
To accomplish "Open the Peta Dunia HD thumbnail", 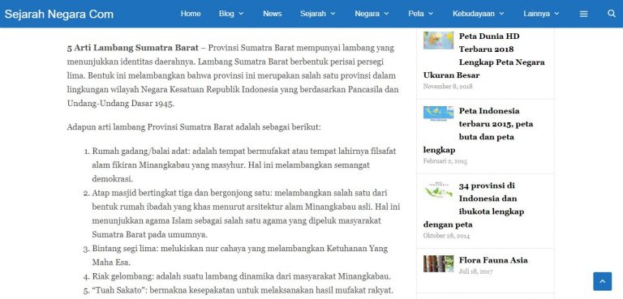I will [438, 40].
